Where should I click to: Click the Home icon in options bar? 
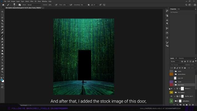(3, 5)
